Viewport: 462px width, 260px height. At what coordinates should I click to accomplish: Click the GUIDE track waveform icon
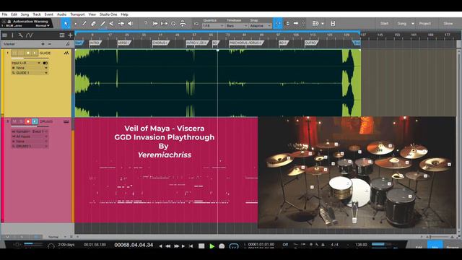66,53
